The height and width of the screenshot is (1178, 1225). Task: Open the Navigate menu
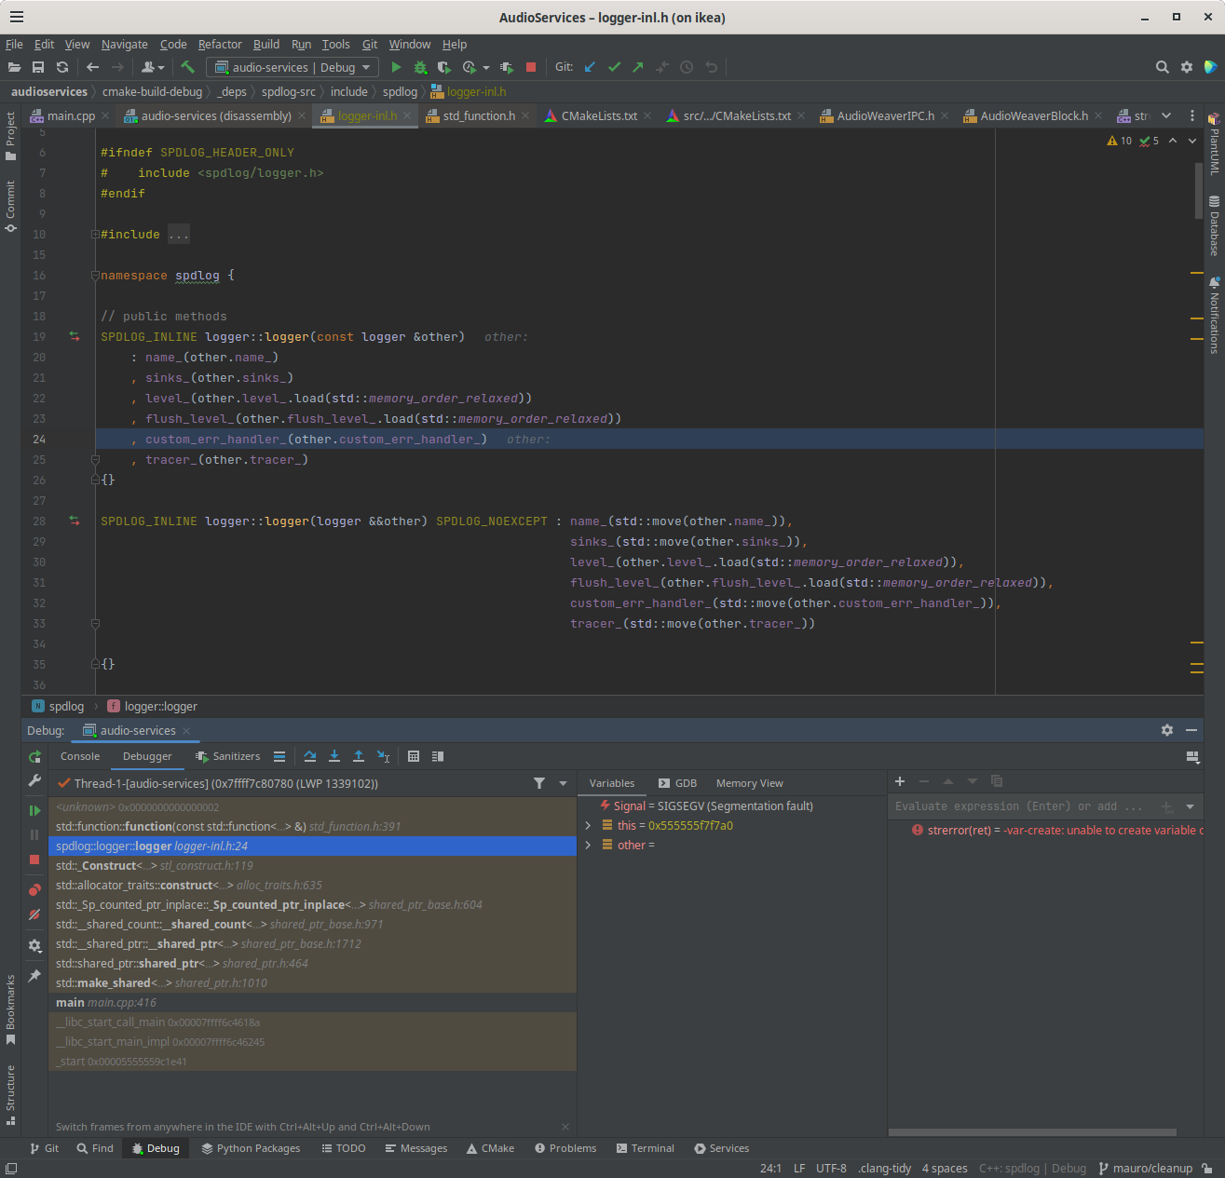(124, 44)
